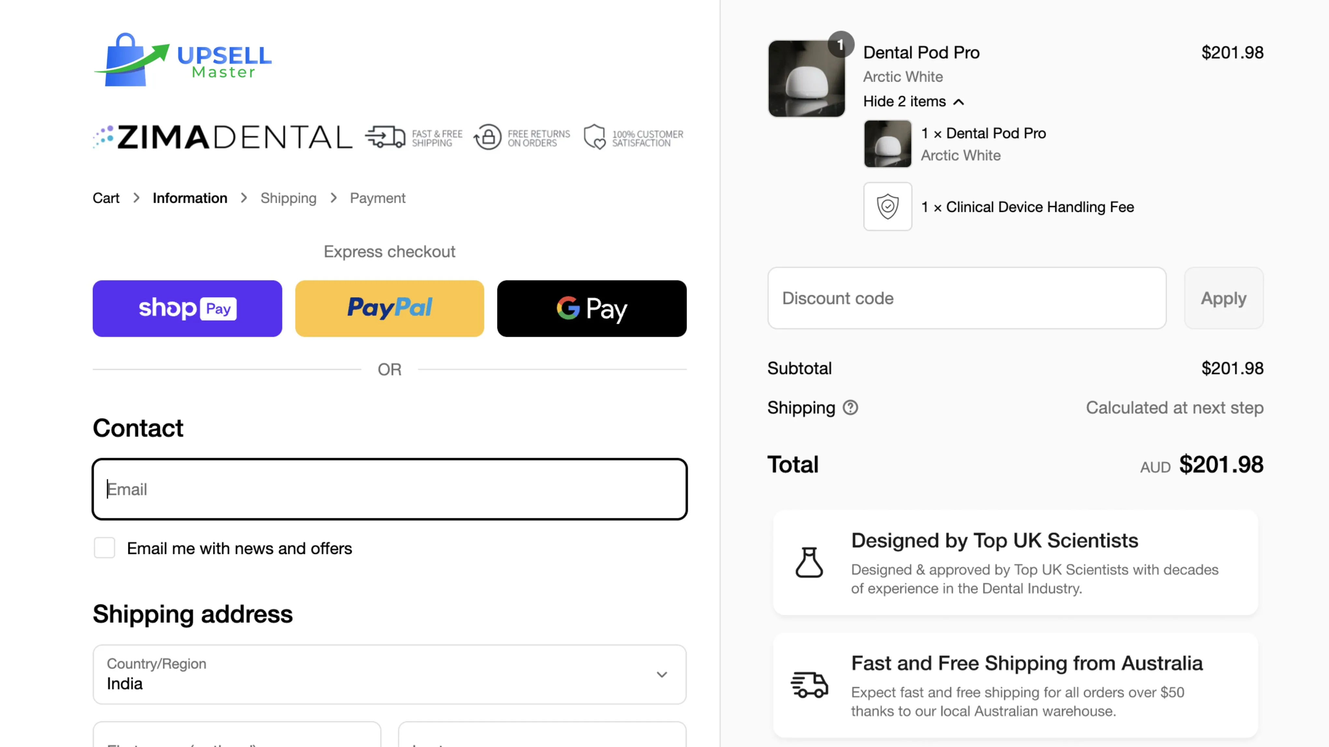The width and height of the screenshot is (1329, 747).
Task: Select the Payment breadcrumb step
Action: [378, 198]
